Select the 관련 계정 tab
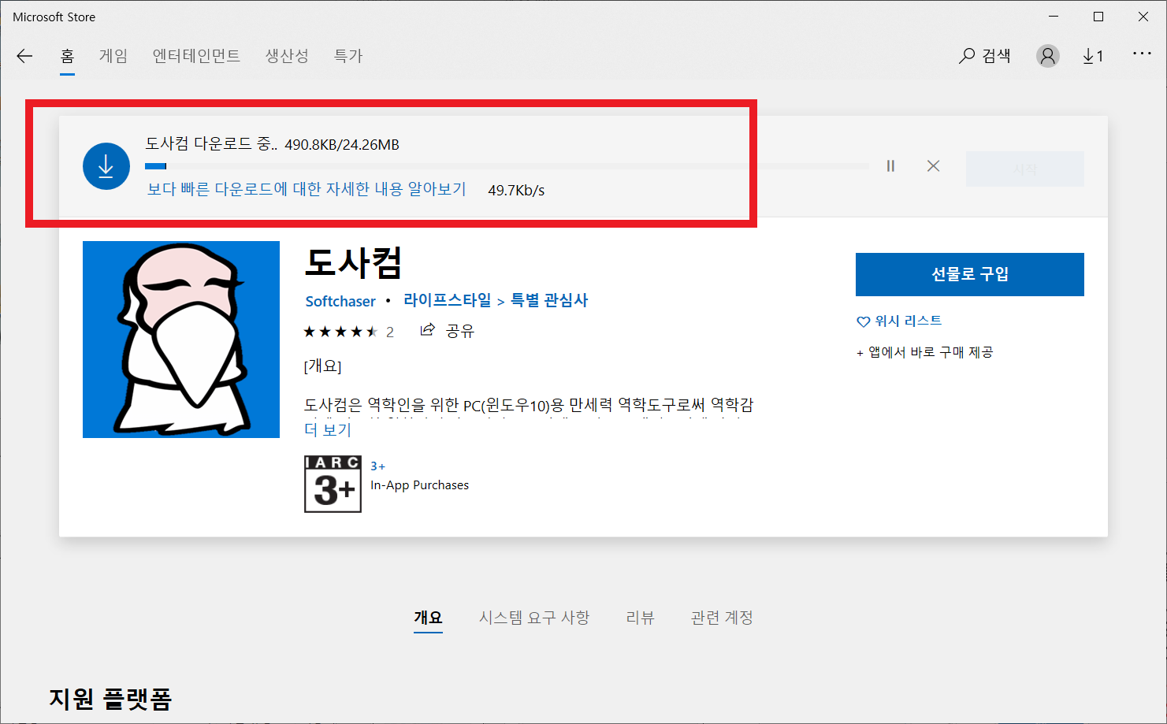 coord(722,618)
